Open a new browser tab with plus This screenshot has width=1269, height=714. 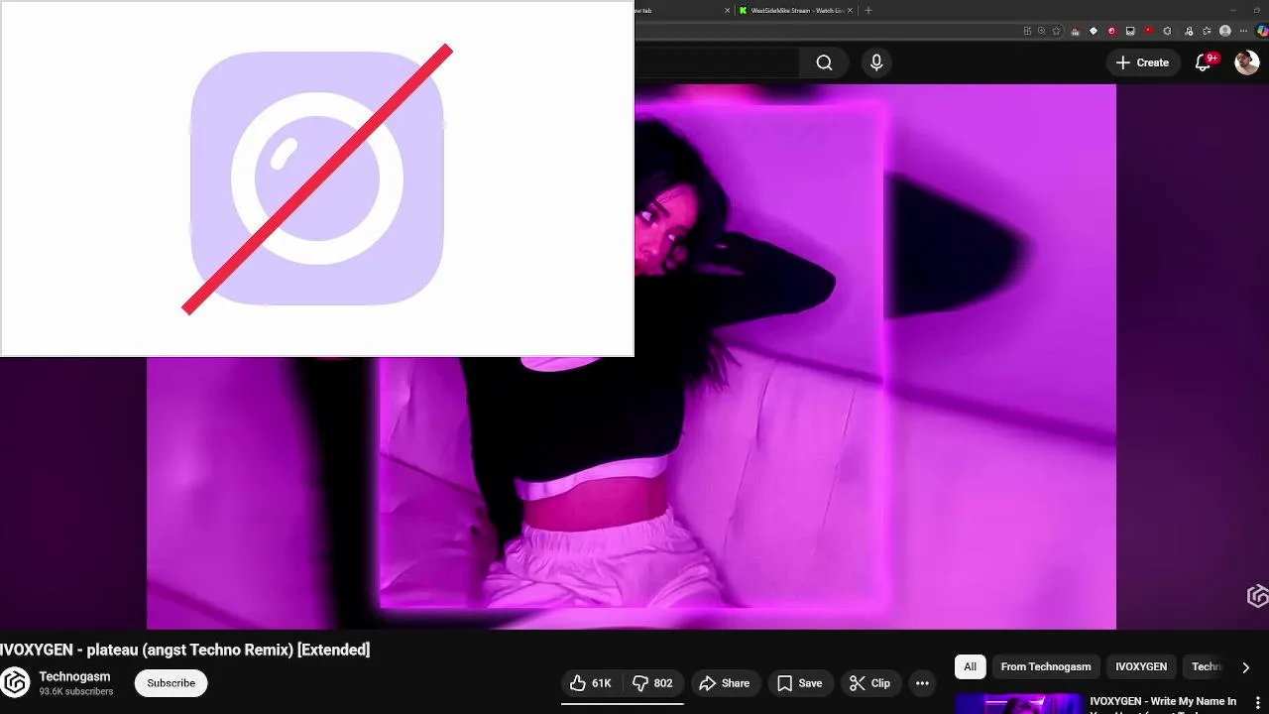tap(868, 10)
